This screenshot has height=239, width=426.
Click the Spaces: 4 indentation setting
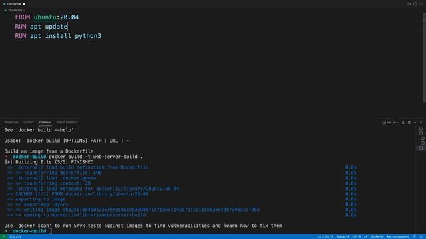tap(343, 236)
